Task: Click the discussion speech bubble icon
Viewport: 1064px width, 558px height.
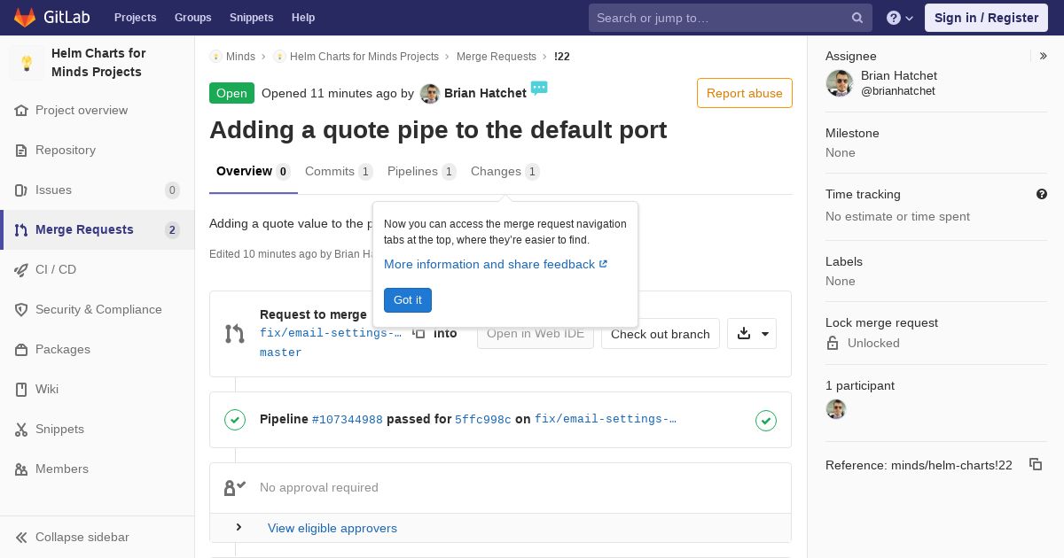Action: click(539, 88)
